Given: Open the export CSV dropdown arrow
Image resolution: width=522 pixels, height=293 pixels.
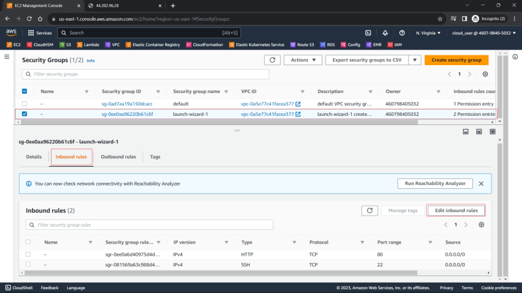Looking at the screenshot, I should [415, 60].
